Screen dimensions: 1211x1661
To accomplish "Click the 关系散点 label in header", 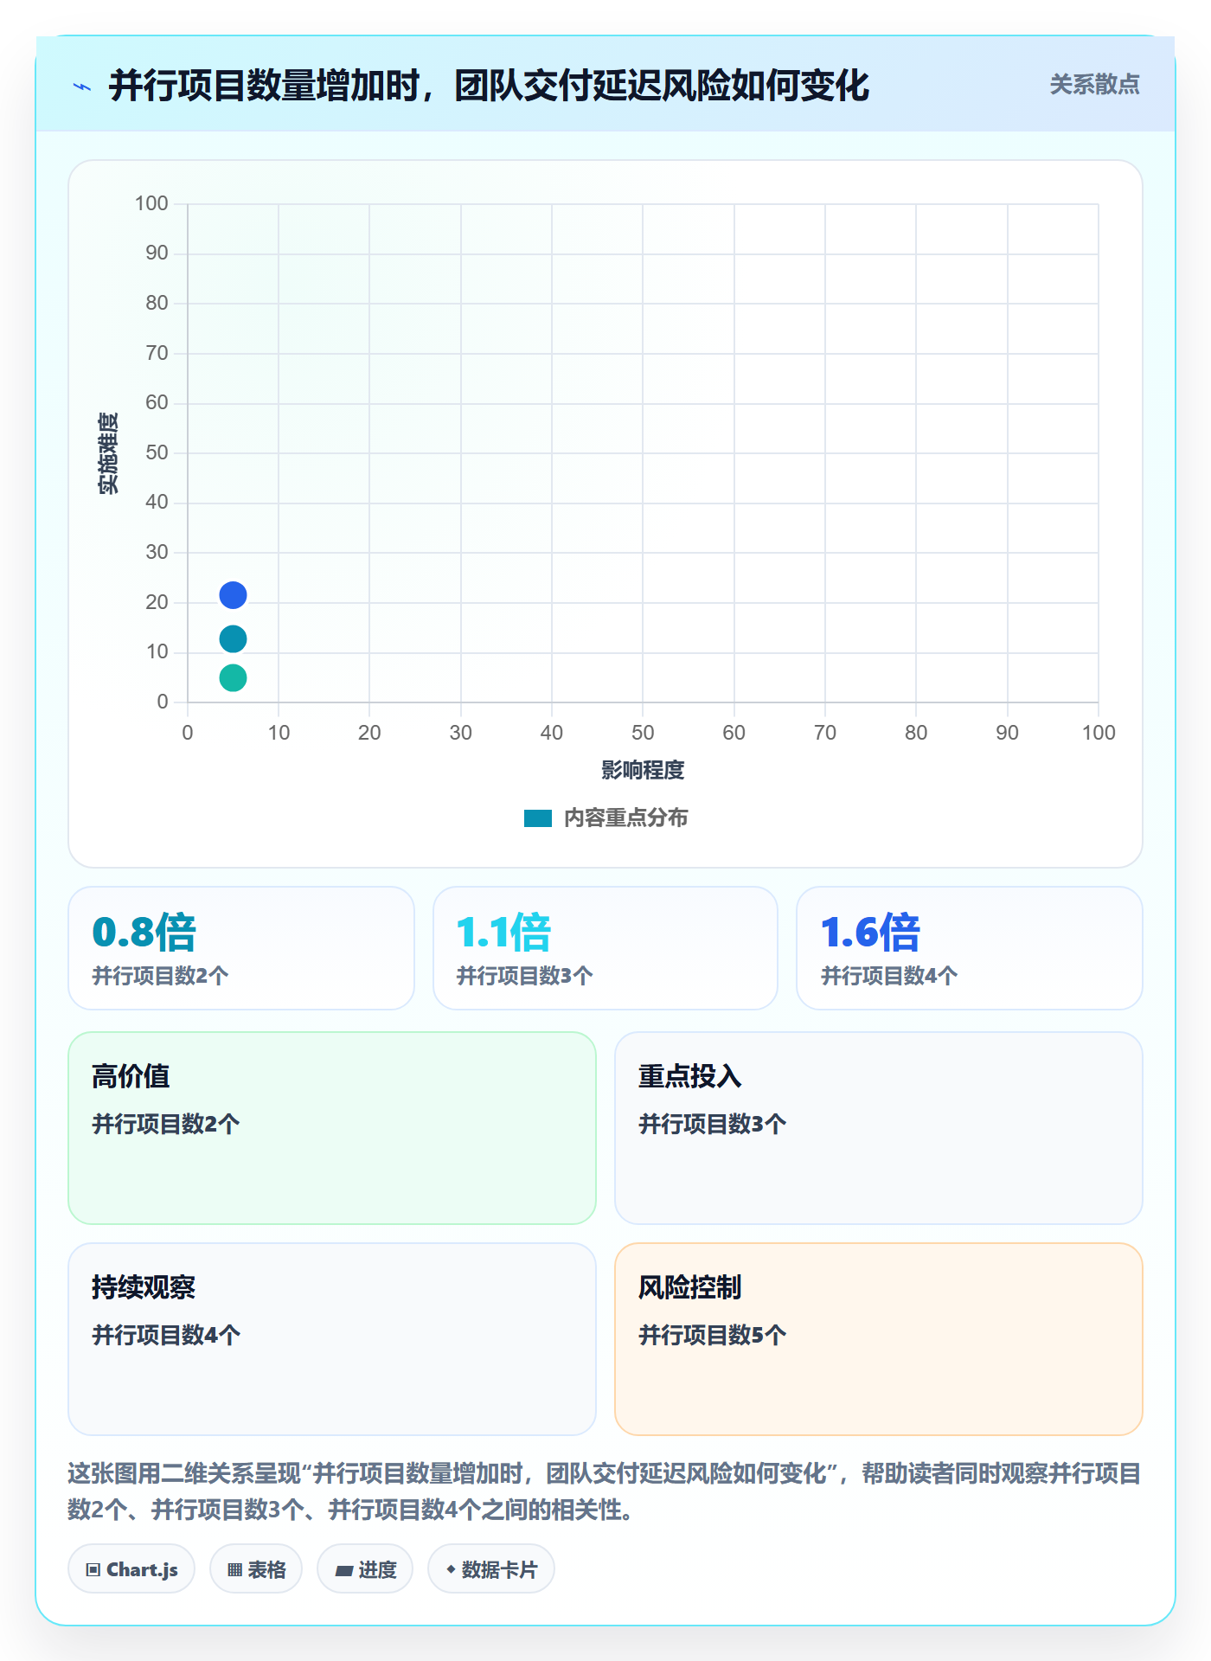I will pyautogui.click(x=1094, y=85).
